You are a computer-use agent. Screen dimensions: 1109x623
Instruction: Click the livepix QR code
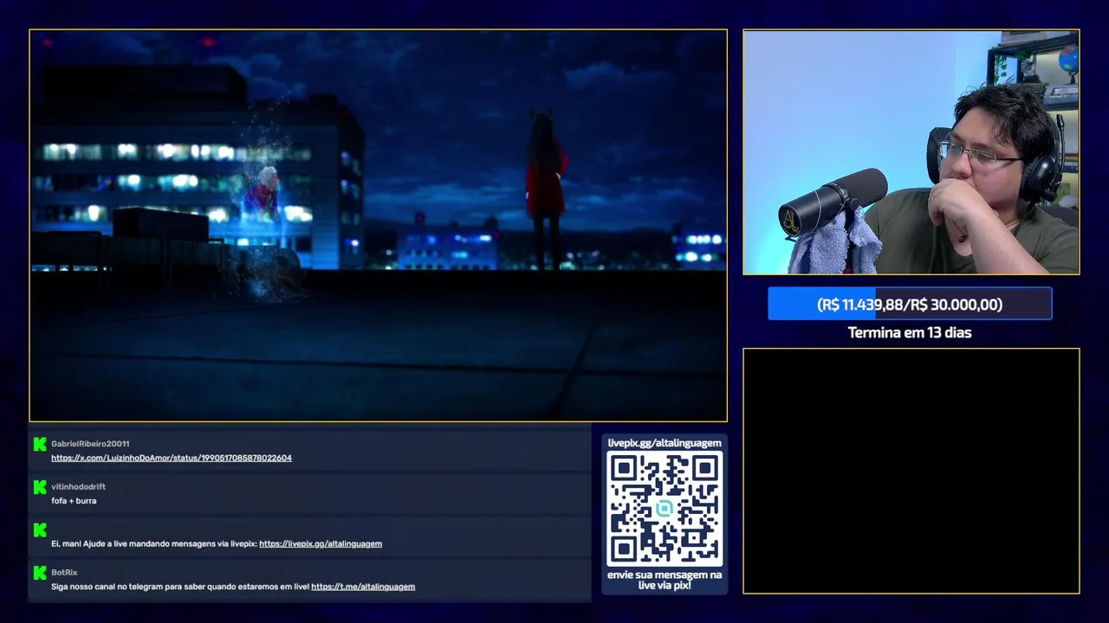(x=665, y=508)
